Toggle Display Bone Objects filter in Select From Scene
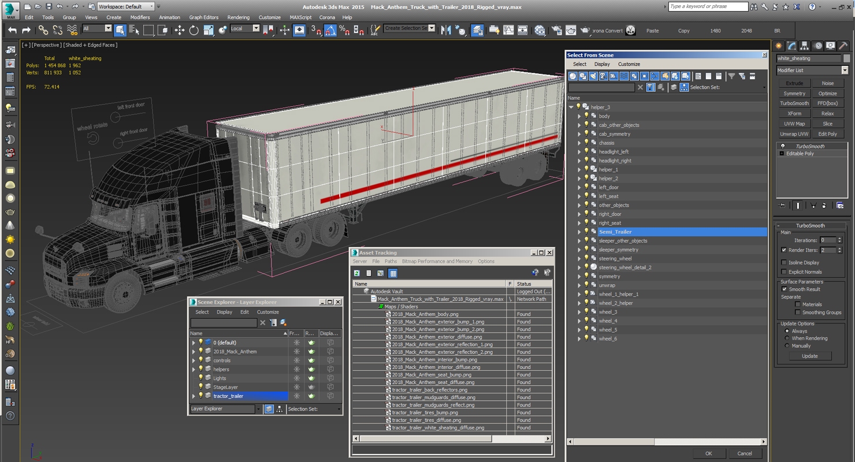855x462 pixels. click(655, 76)
